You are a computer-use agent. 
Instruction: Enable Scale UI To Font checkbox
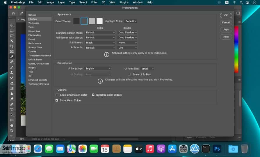coord(129,74)
